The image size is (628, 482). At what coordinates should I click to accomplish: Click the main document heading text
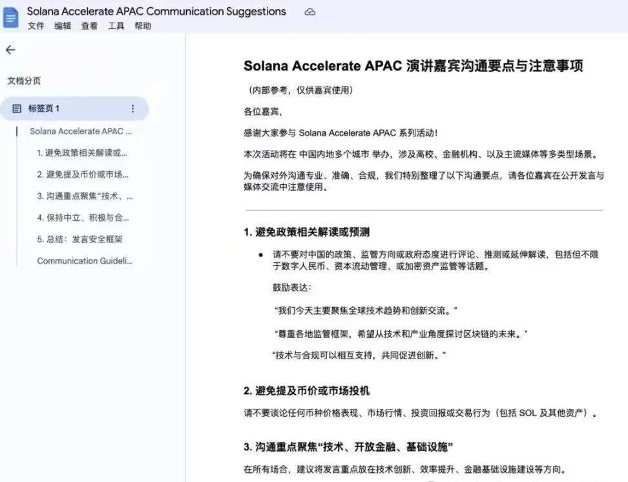click(x=413, y=67)
